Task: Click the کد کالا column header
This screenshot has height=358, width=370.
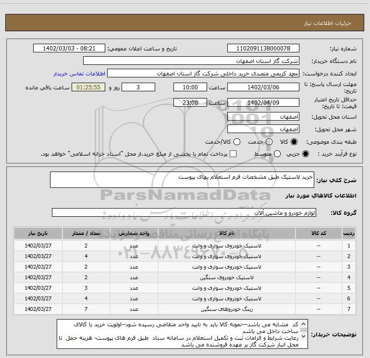Action: 319,233
